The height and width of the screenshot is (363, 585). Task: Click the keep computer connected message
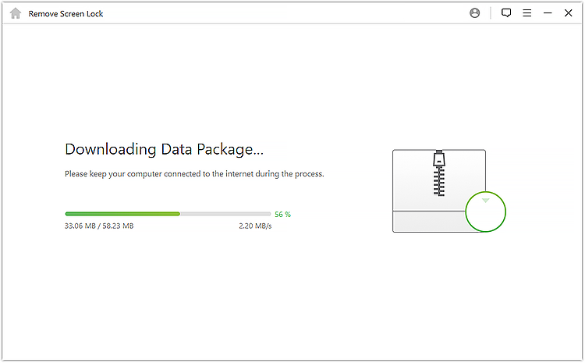[194, 174]
